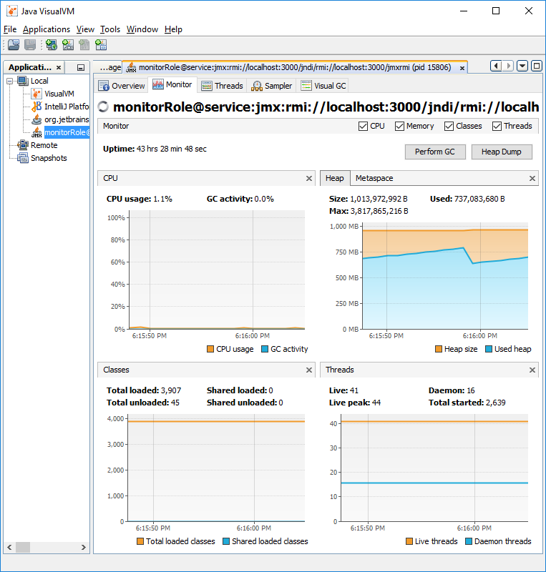Select the IntelliJ Platform application node
This screenshot has width=546, height=572.
click(66, 107)
